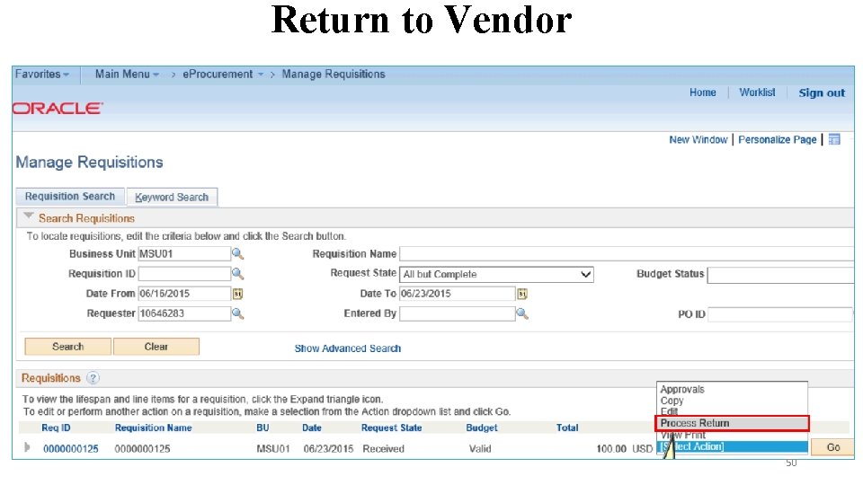Click the Oracle logo
Viewport: 863px width, 485px height.
coord(58,109)
